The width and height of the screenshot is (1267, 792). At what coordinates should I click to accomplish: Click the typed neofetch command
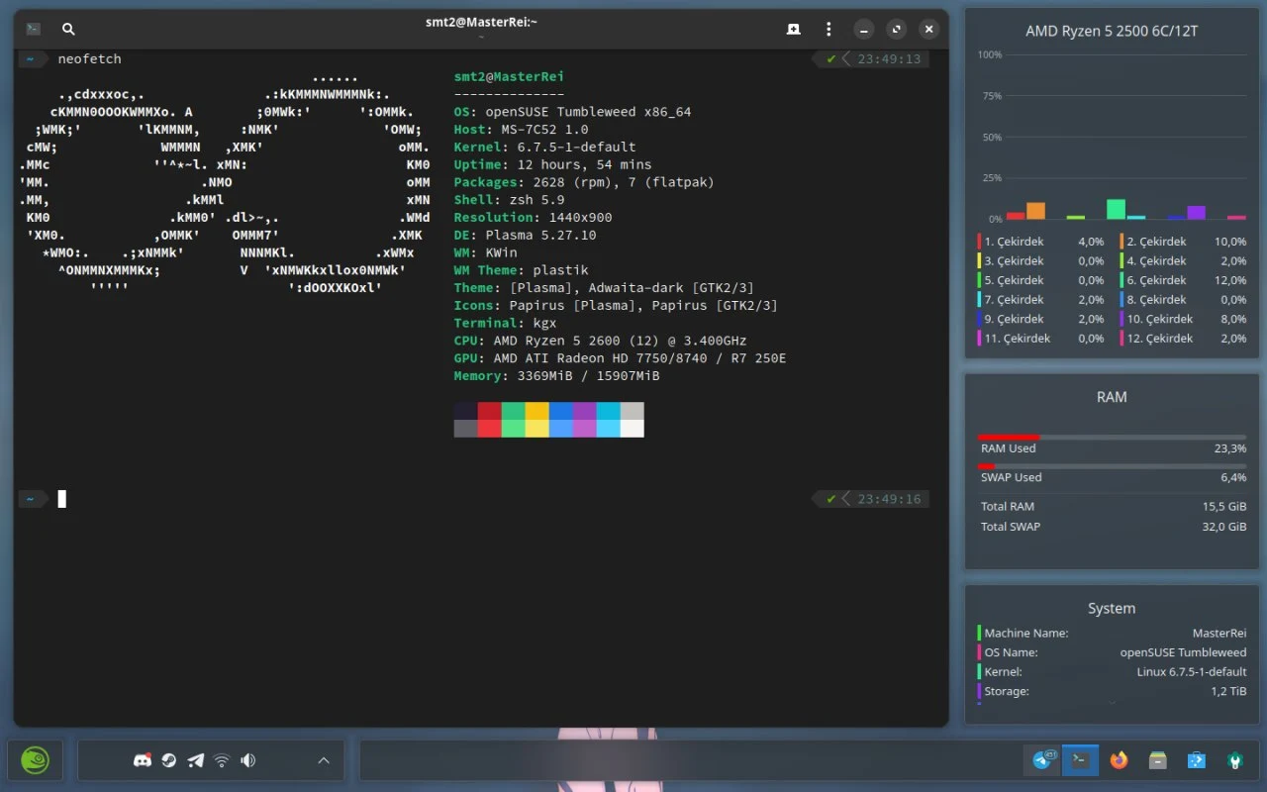click(x=89, y=59)
